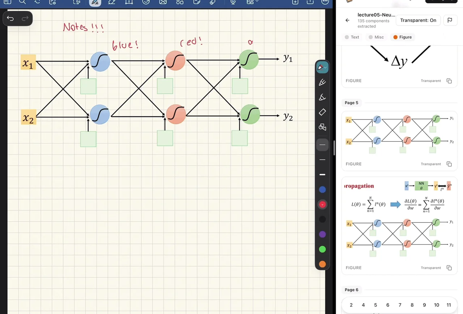Select the backpropagation figure thumbnail
This screenshot has height=314, width=463.
(399, 219)
